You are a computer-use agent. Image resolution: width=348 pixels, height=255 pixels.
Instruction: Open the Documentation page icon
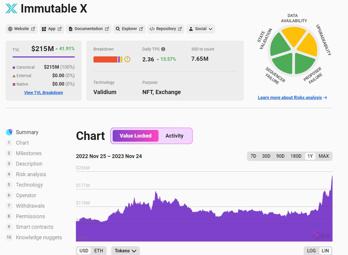coord(70,29)
